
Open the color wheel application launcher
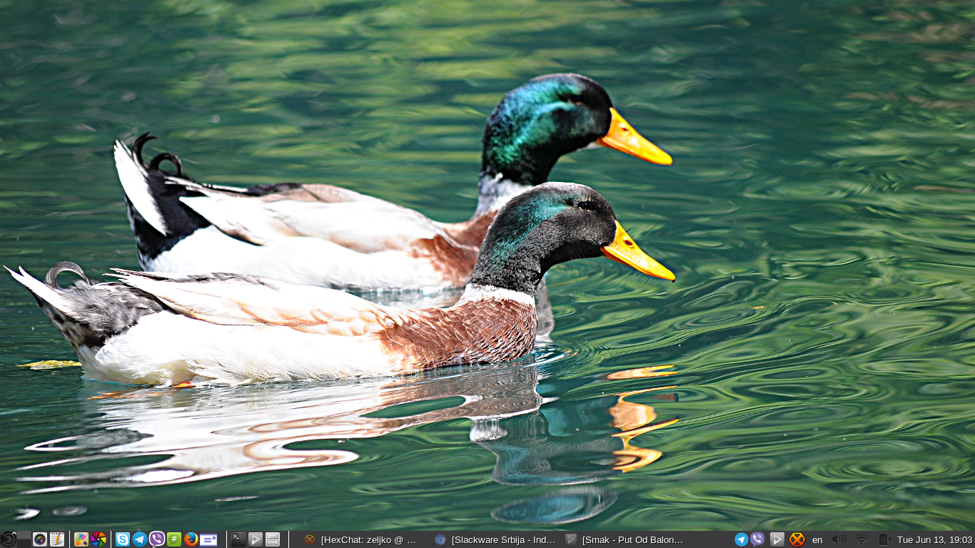click(98, 539)
